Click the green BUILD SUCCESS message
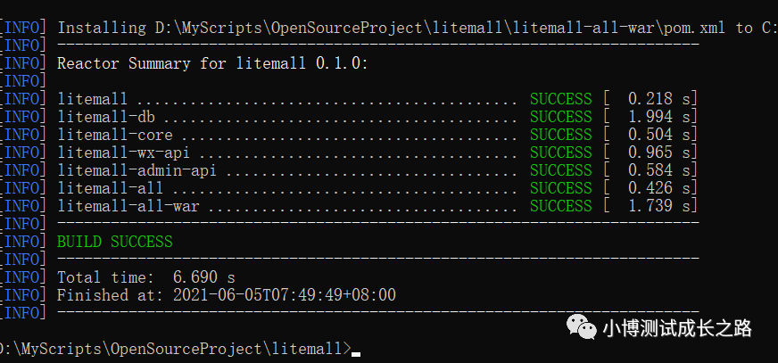This screenshot has width=778, height=363. 114,242
